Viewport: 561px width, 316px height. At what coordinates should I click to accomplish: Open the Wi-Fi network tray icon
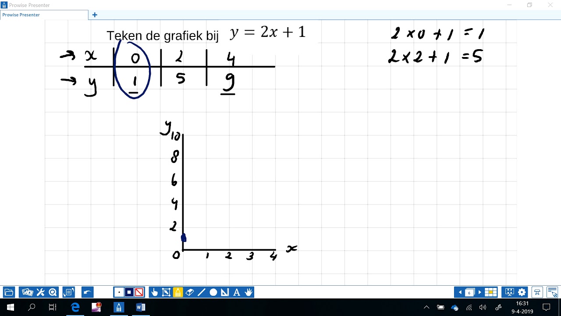[x=469, y=308]
